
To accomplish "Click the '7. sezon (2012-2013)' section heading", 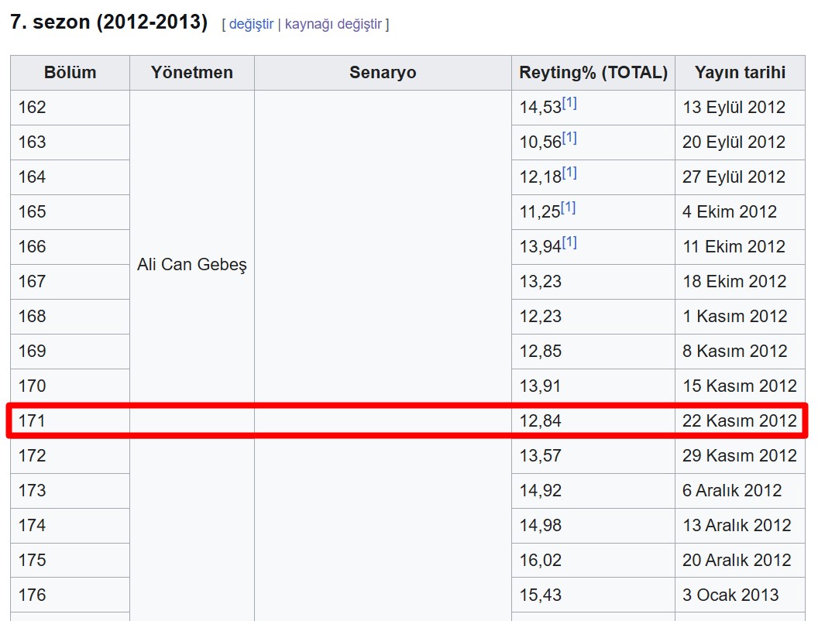I will [109, 22].
